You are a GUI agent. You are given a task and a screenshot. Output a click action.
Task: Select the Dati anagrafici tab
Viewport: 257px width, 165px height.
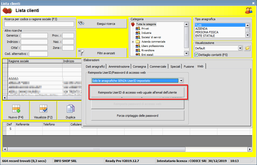coord(95,67)
